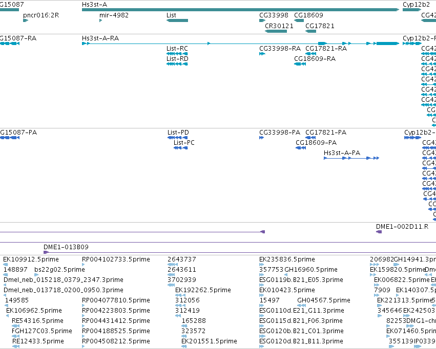
Task: Select EST RP004508212.5prime
Action: pyautogui.click(x=116, y=341)
